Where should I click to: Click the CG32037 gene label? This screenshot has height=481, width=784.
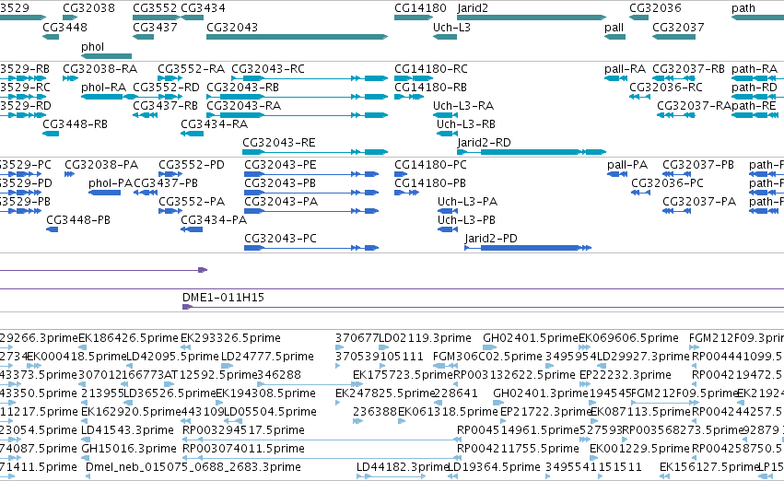point(678,27)
